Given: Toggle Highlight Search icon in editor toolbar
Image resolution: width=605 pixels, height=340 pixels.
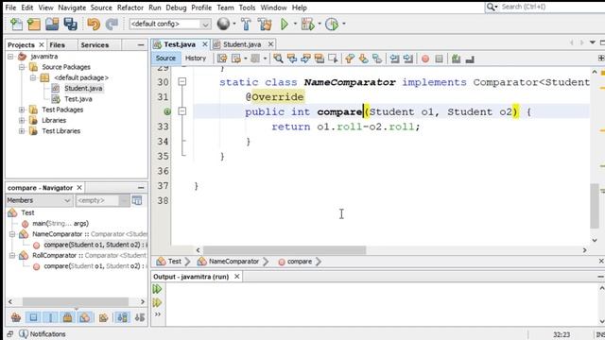Looking at the screenshot, I should 320,59.
